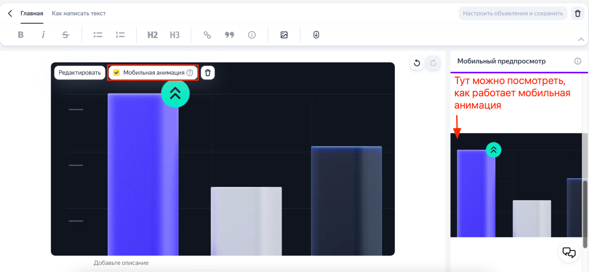This screenshot has height=272, width=589.
Task: Switch to the Главная tab
Action: click(x=32, y=13)
